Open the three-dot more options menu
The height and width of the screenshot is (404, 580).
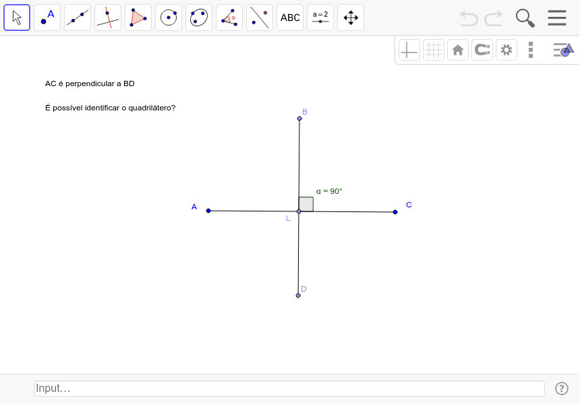coord(531,50)
